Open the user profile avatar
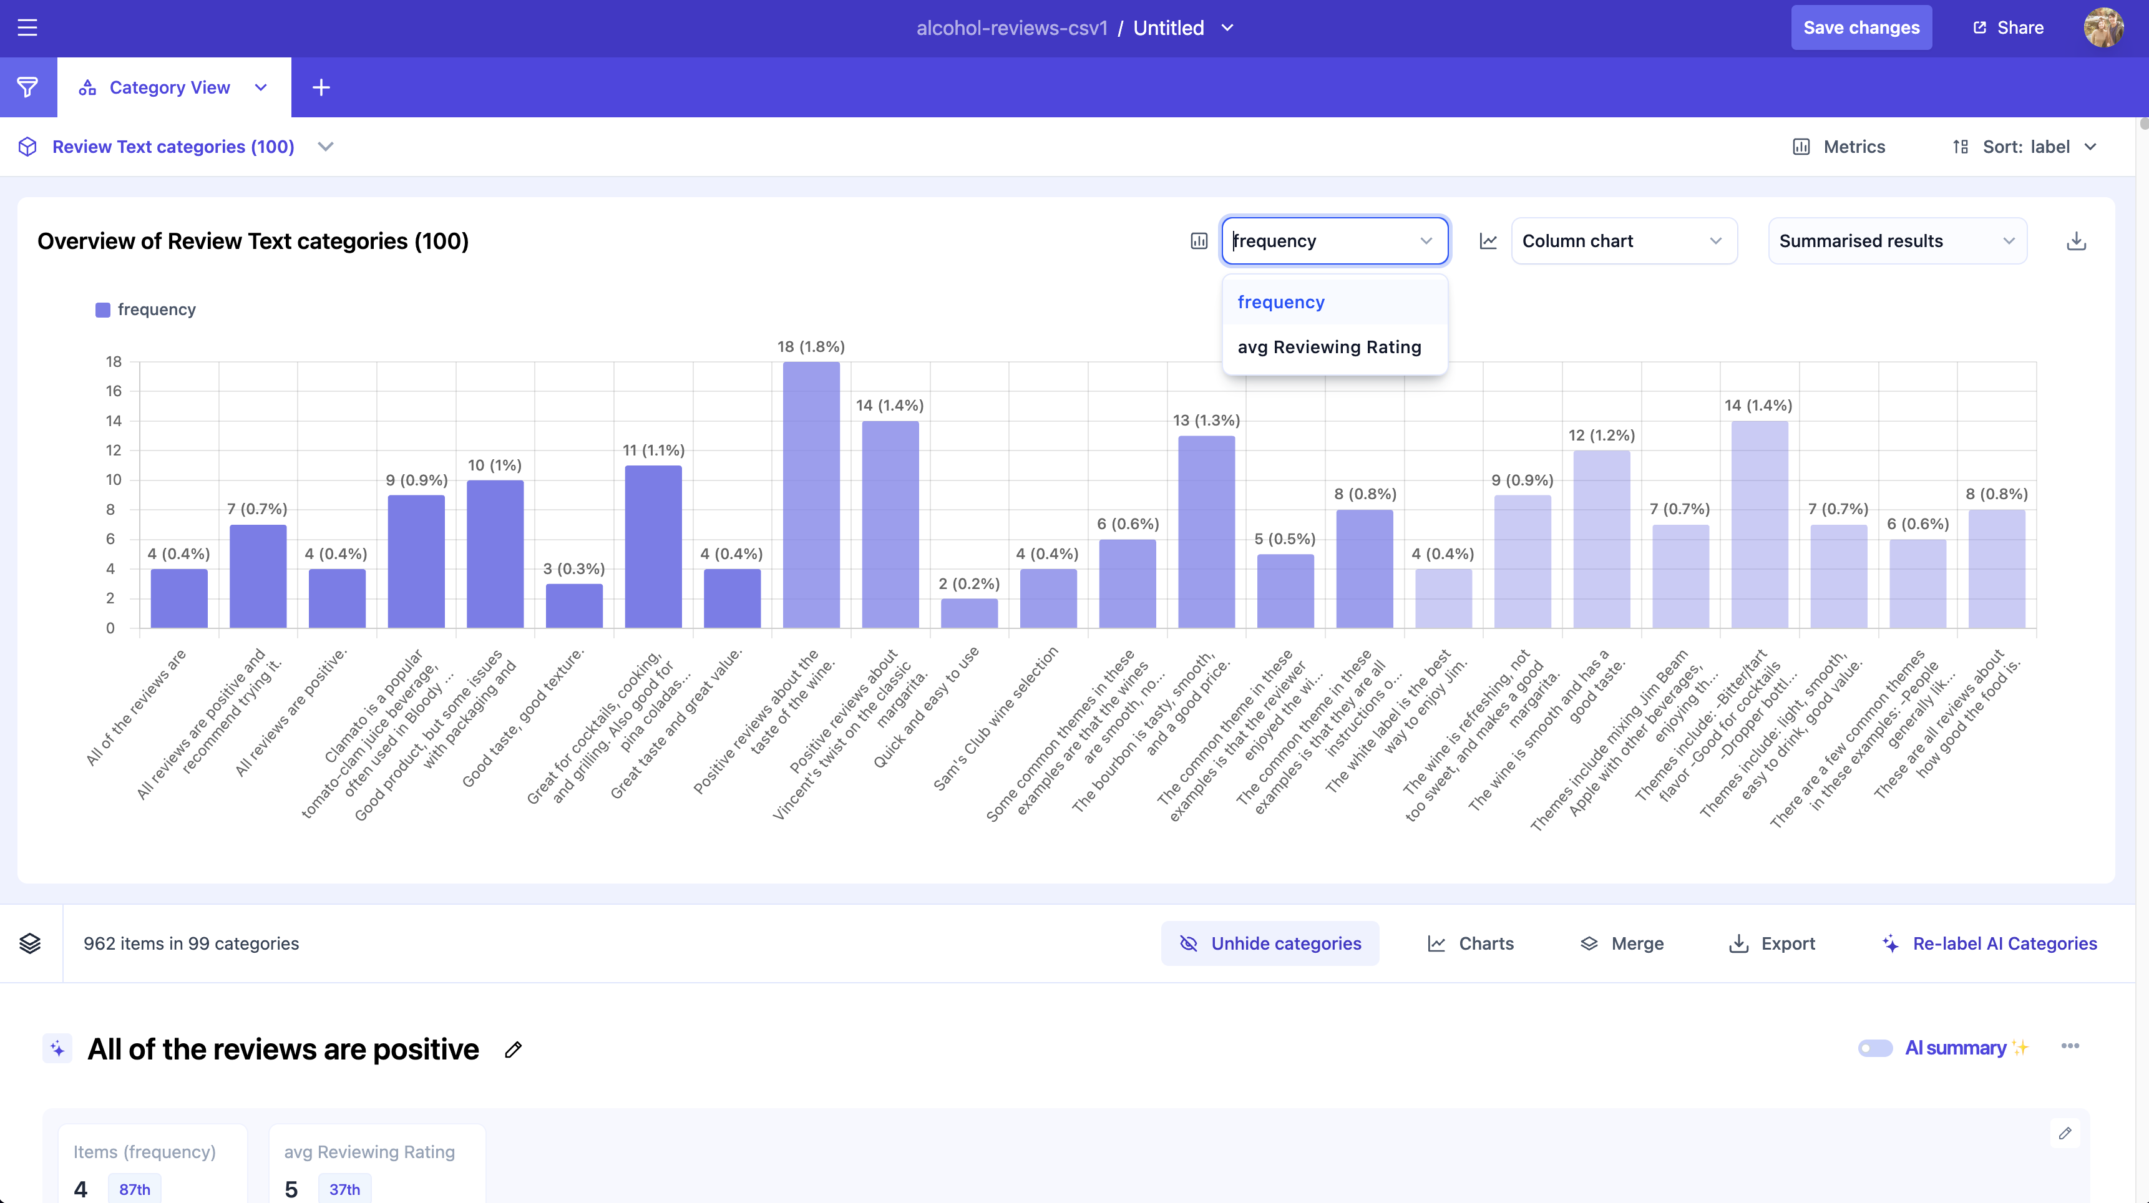The width and height of the screenshot is (2149, 1203). [x=2103, y=27]
